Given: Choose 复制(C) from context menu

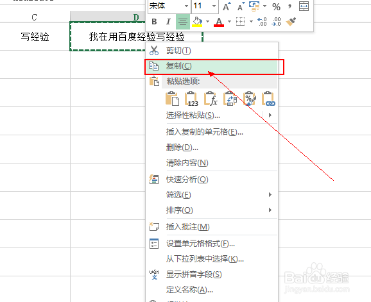Looking at the screenshot, I should click(x=212, y=66).
